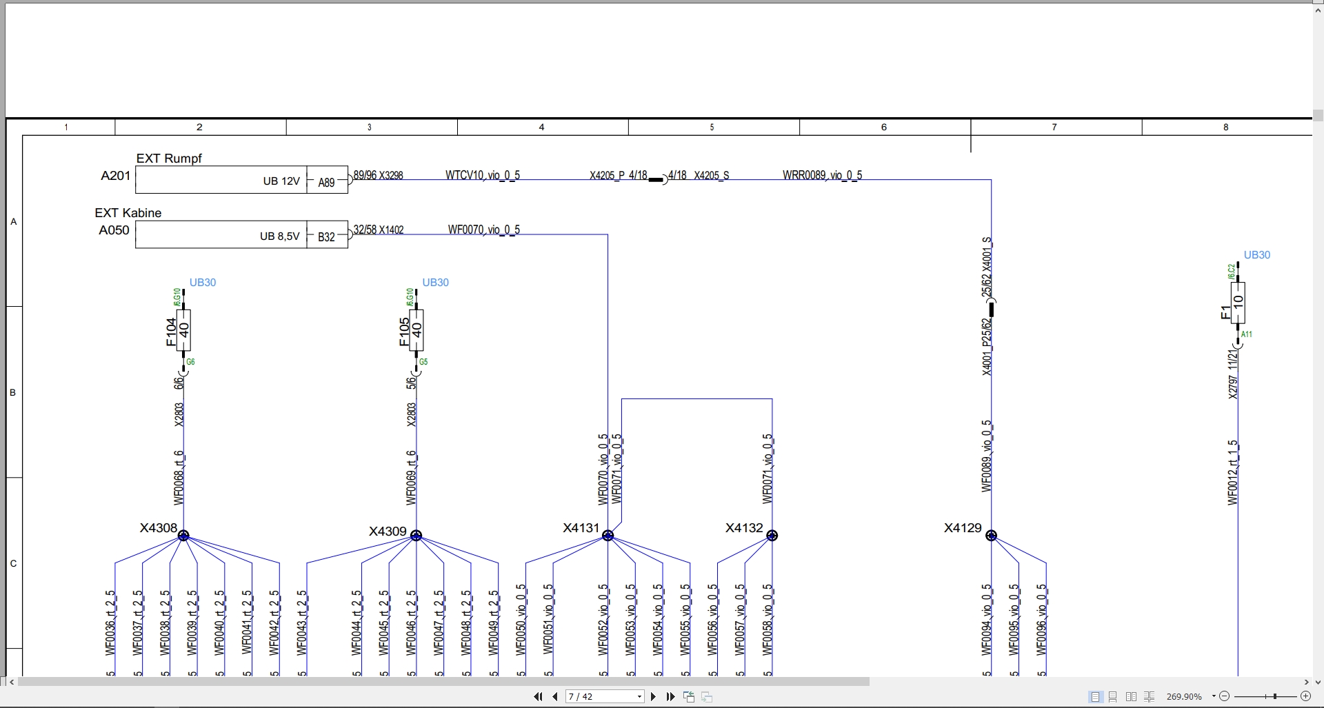
Task: Click the 269.90% zoom value
Action: tap(1184, 697)
